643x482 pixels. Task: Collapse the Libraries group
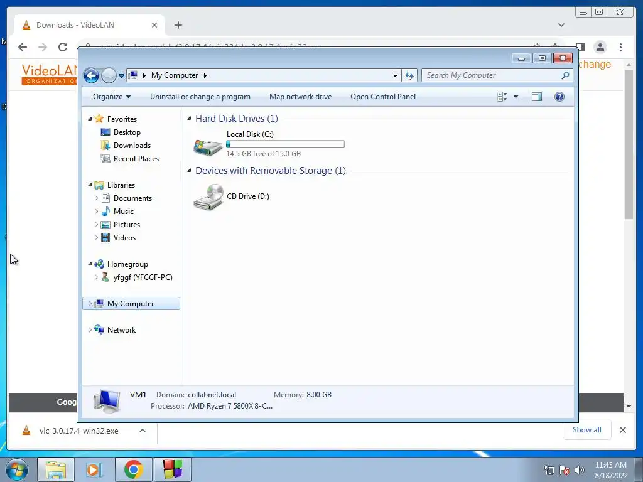click(x=90, y=185)
